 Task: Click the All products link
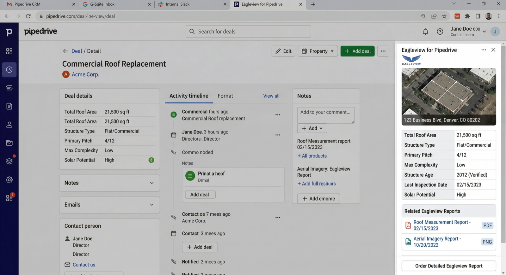point(312,156)
